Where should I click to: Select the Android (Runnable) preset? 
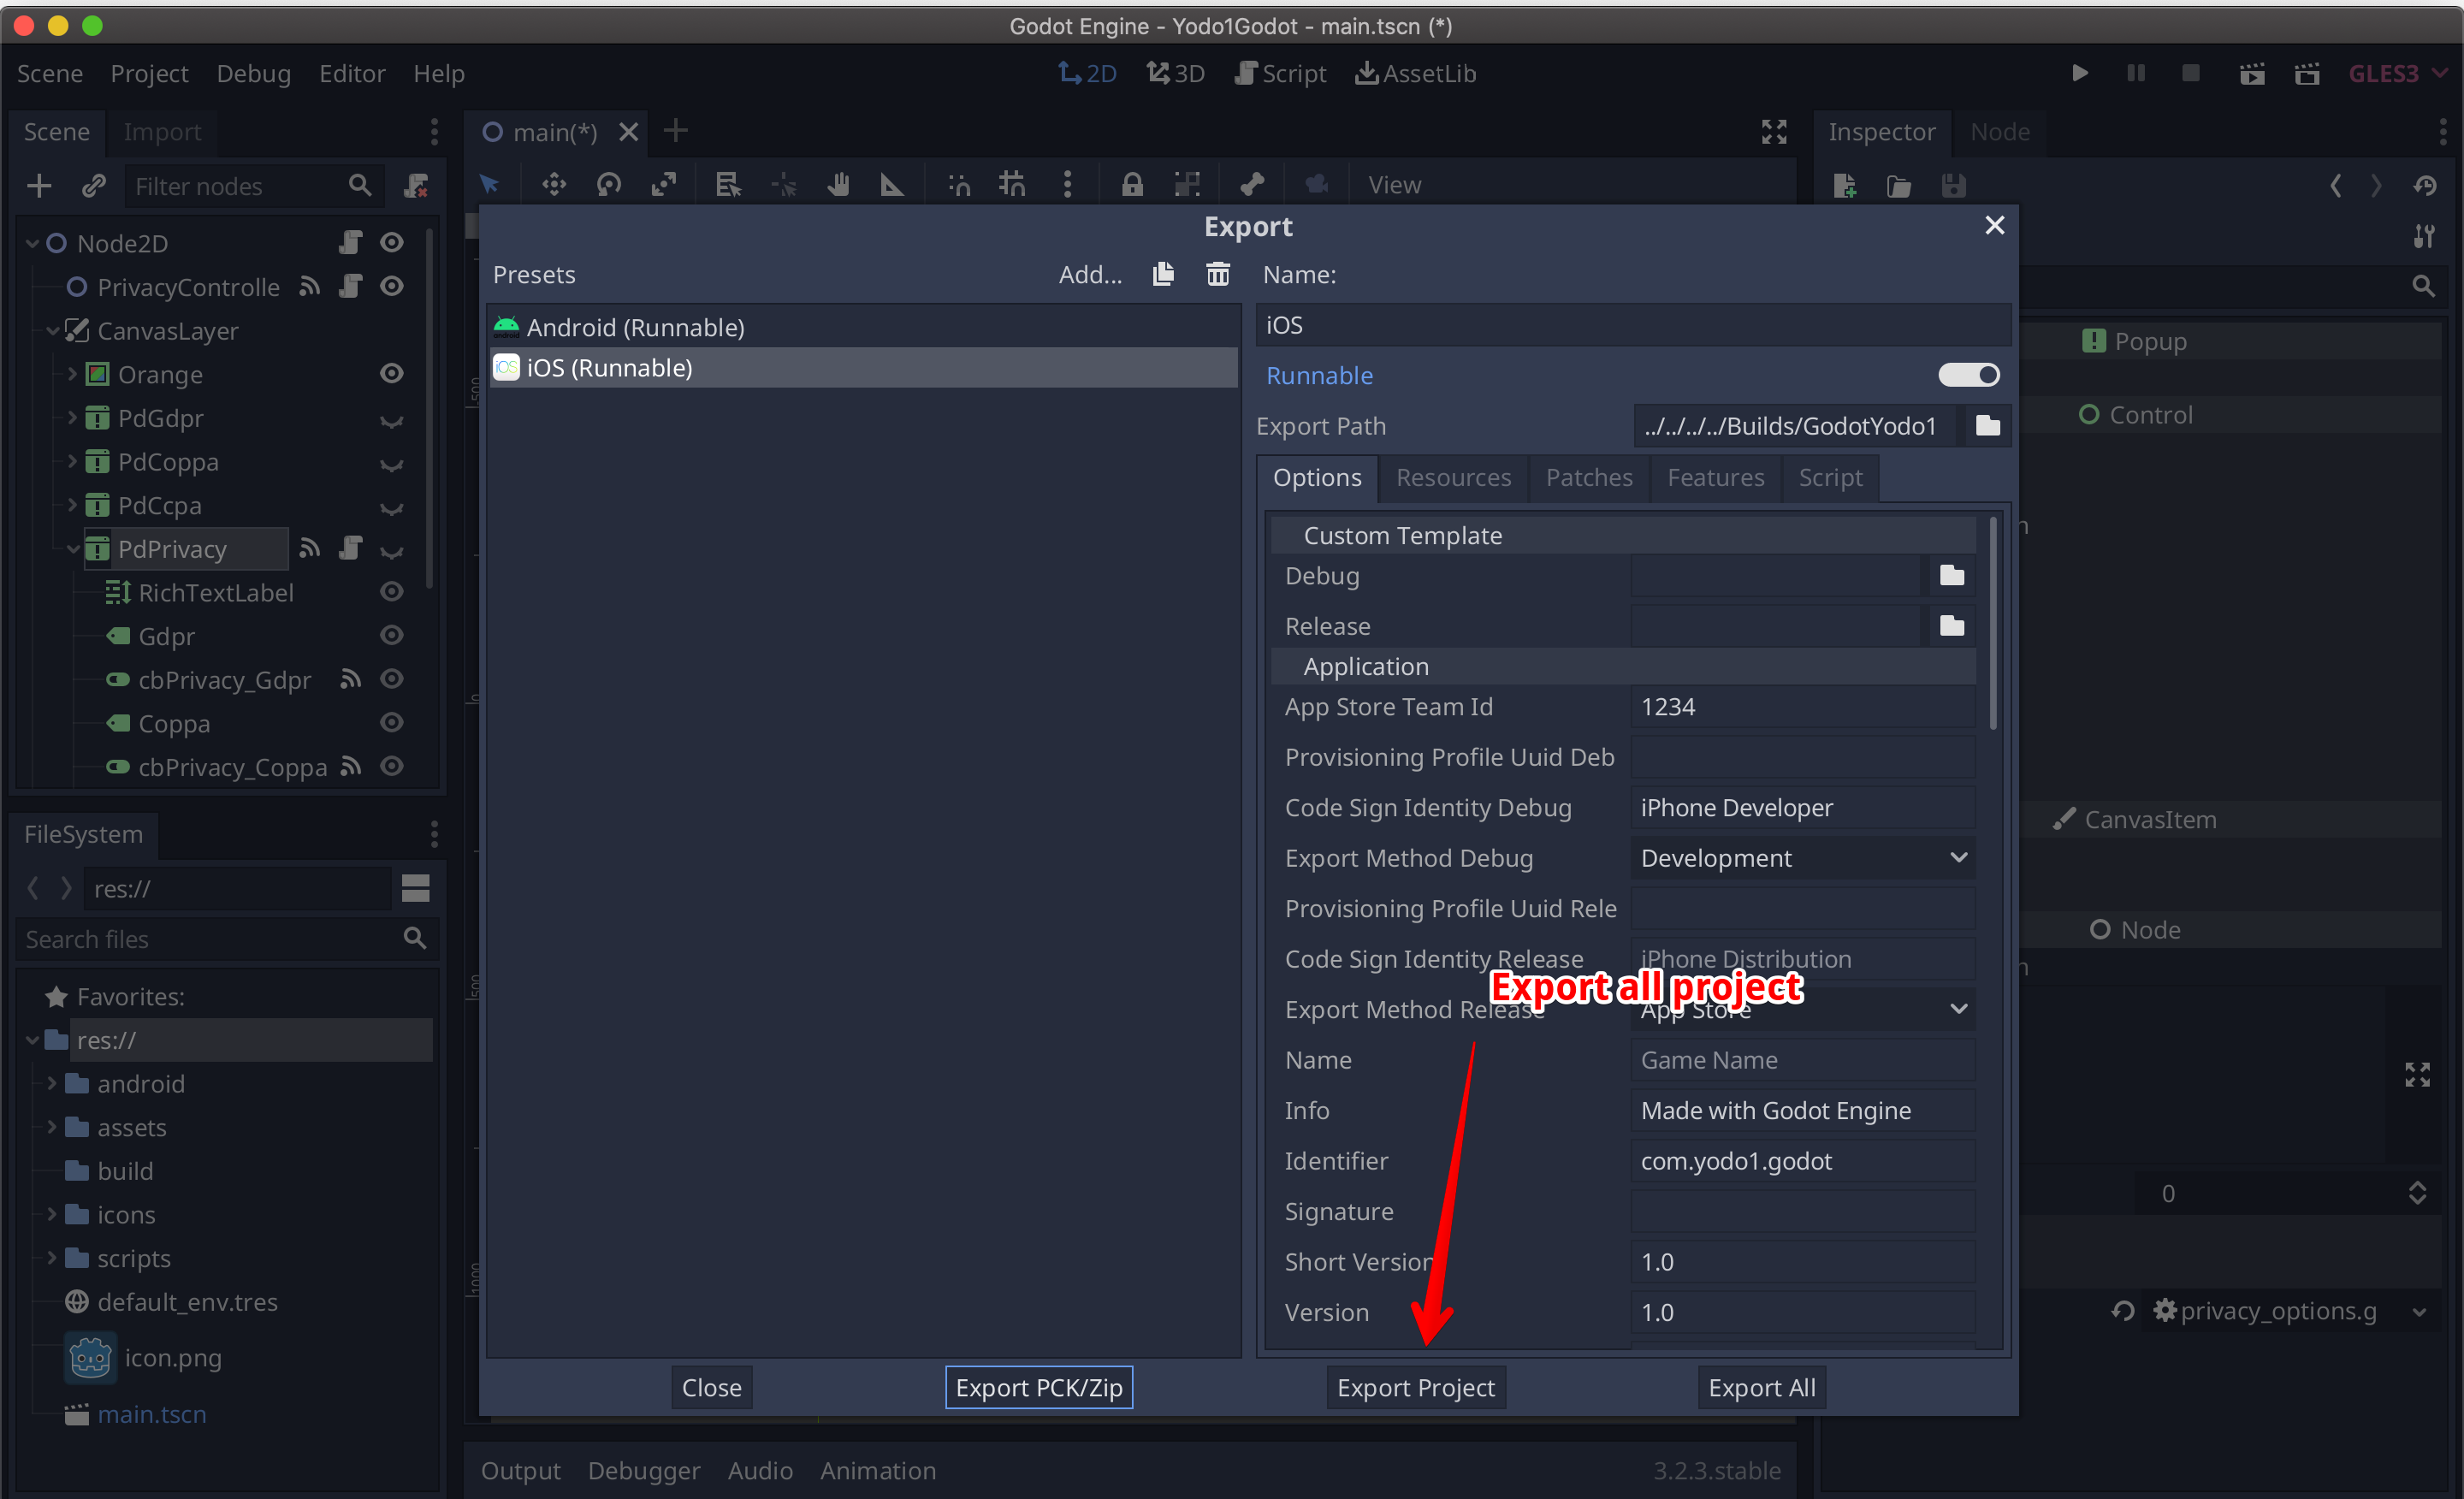click(863, 327)
